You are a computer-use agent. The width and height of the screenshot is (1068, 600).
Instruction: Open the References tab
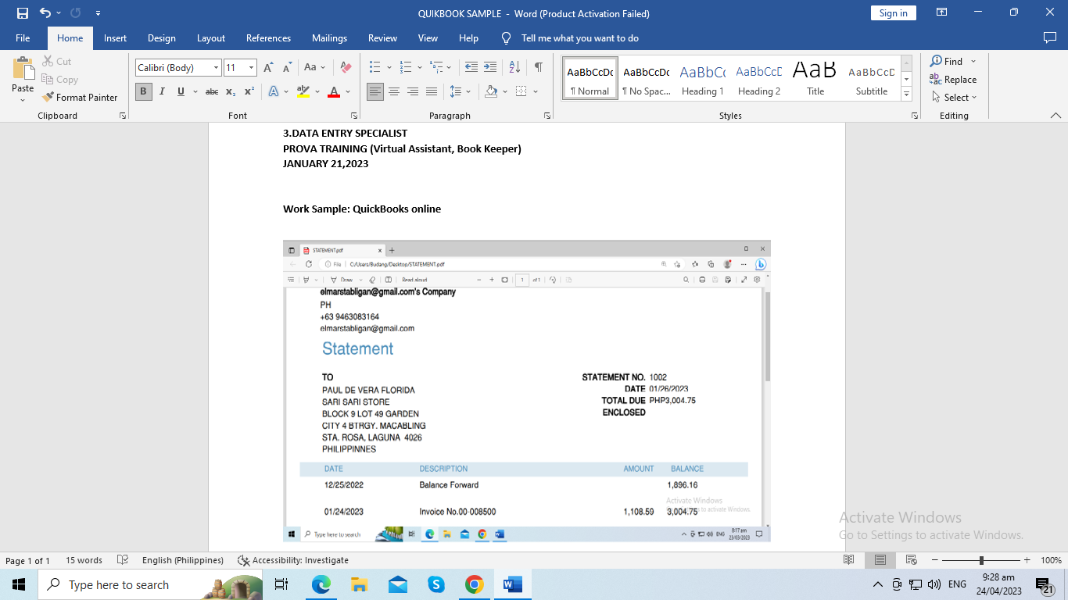point(268,38)
